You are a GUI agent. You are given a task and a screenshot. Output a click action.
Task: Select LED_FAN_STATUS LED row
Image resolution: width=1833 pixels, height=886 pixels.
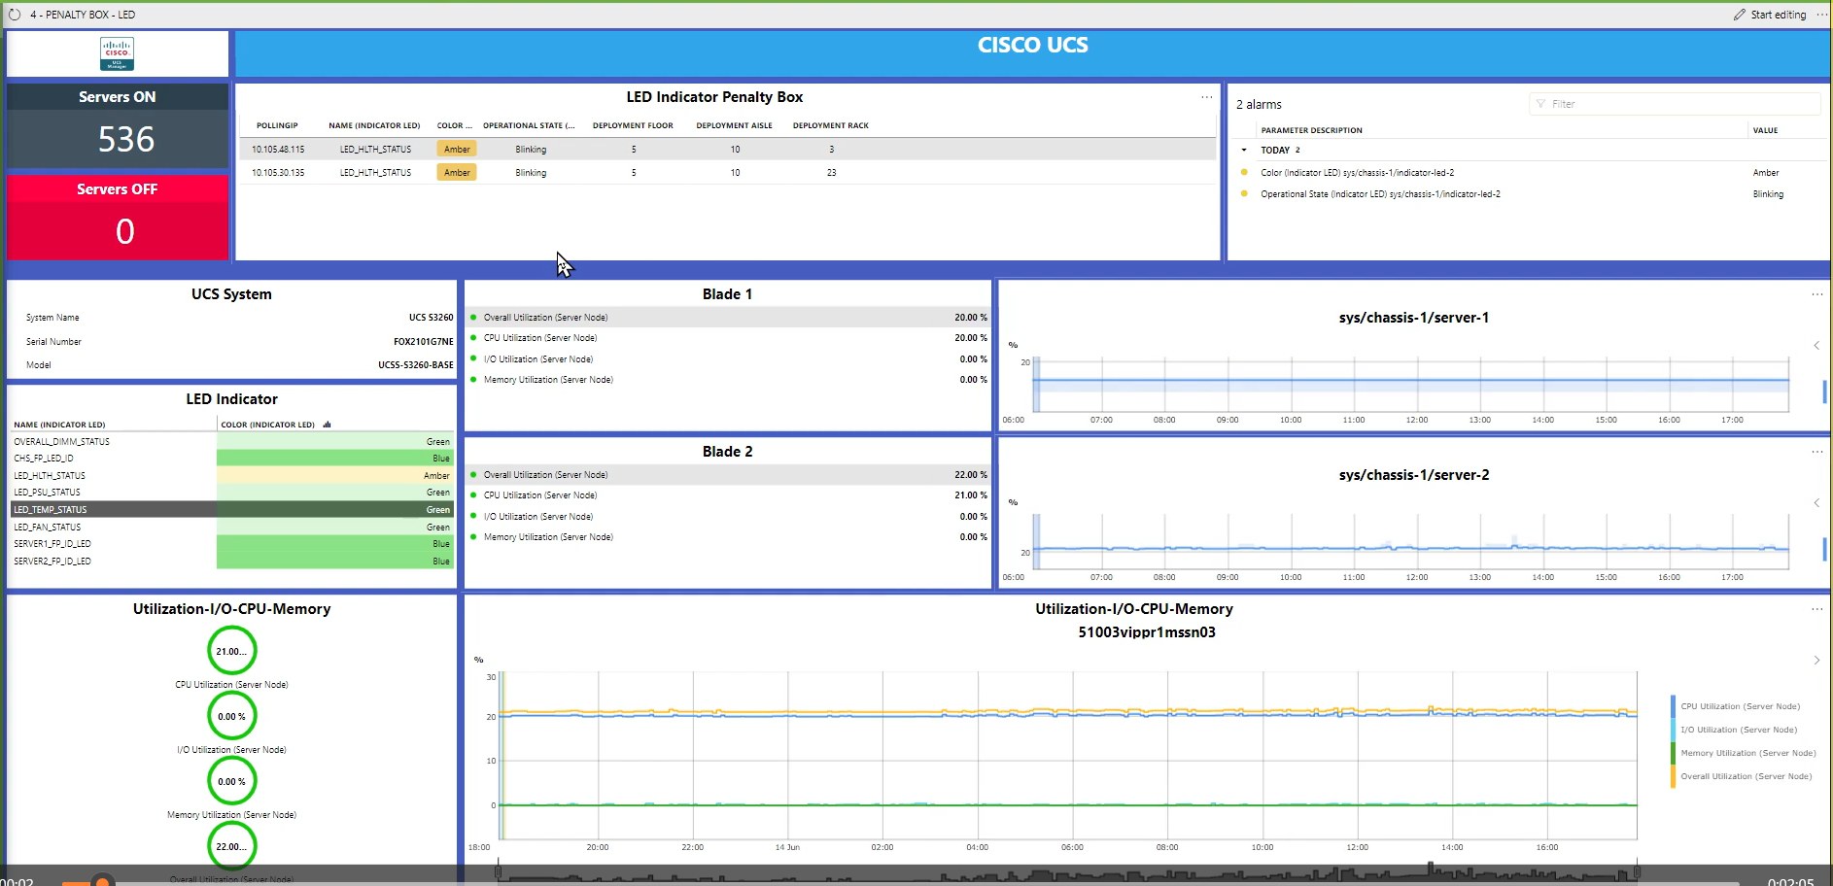pos(232,528)
